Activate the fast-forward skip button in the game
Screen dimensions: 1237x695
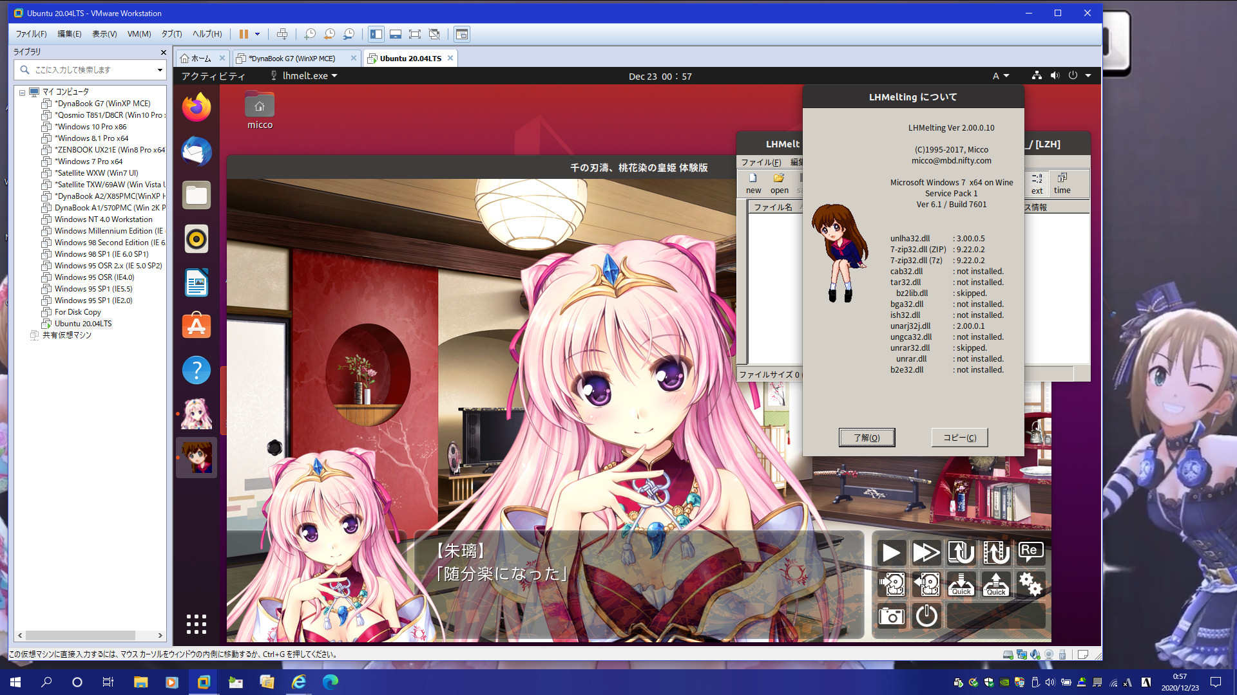coord(926,552)
